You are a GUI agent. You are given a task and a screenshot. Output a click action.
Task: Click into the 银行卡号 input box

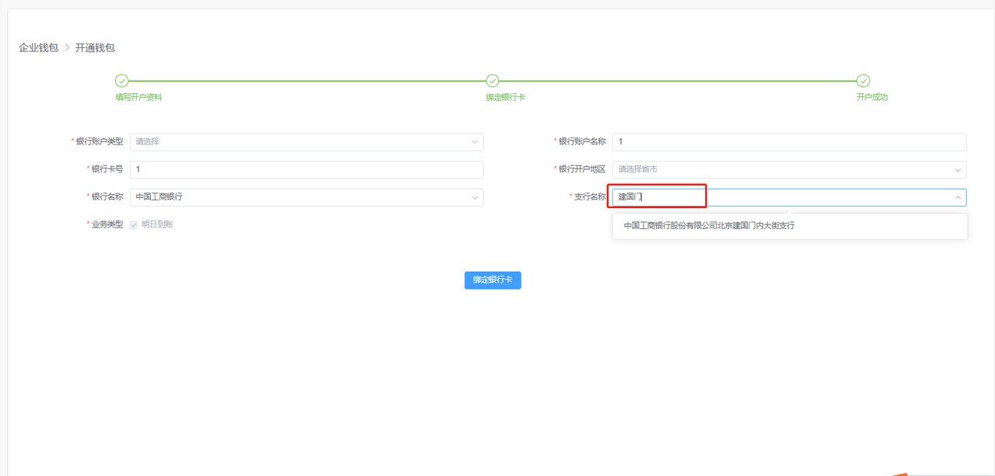[306, 169]
